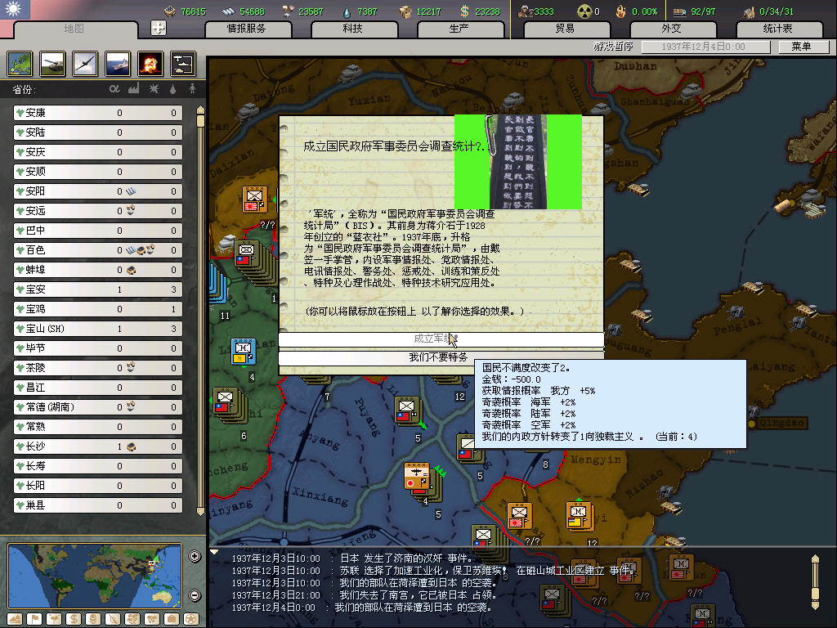Select the Japanese aircraft unit near Xinxiang
The width and height of the screenshot is (837, 628).
pyautogui.click(x=418, y=477)
